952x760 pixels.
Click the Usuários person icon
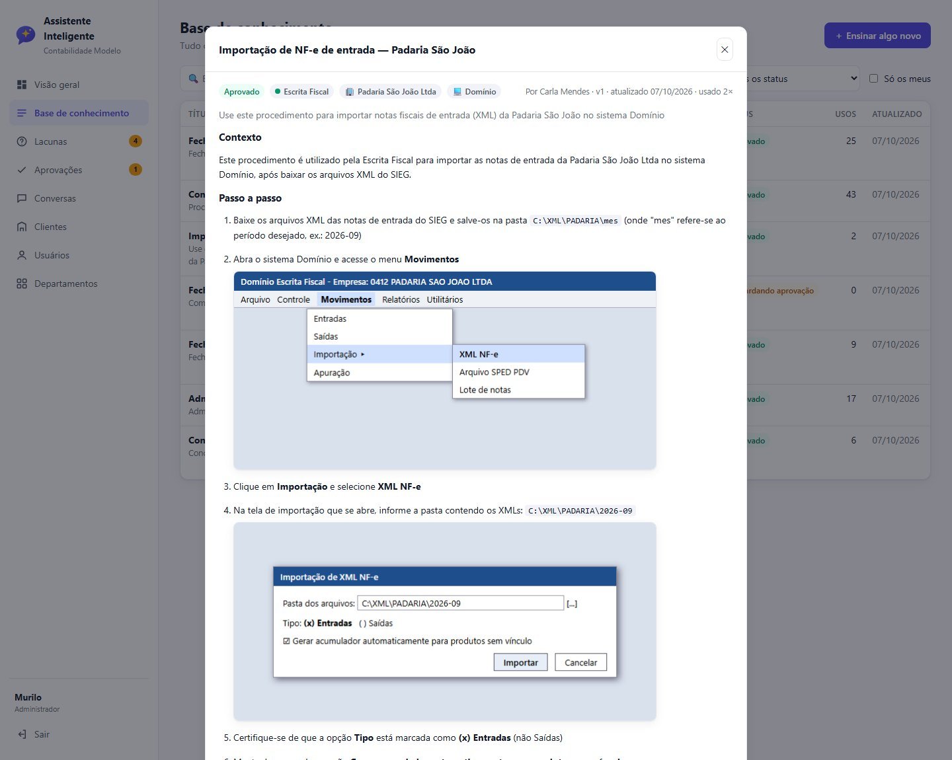[x=22, y=255]
